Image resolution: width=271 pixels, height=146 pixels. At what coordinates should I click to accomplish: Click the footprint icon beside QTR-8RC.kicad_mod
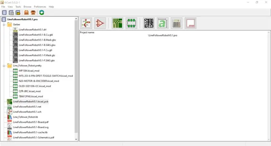coord(15,91)
